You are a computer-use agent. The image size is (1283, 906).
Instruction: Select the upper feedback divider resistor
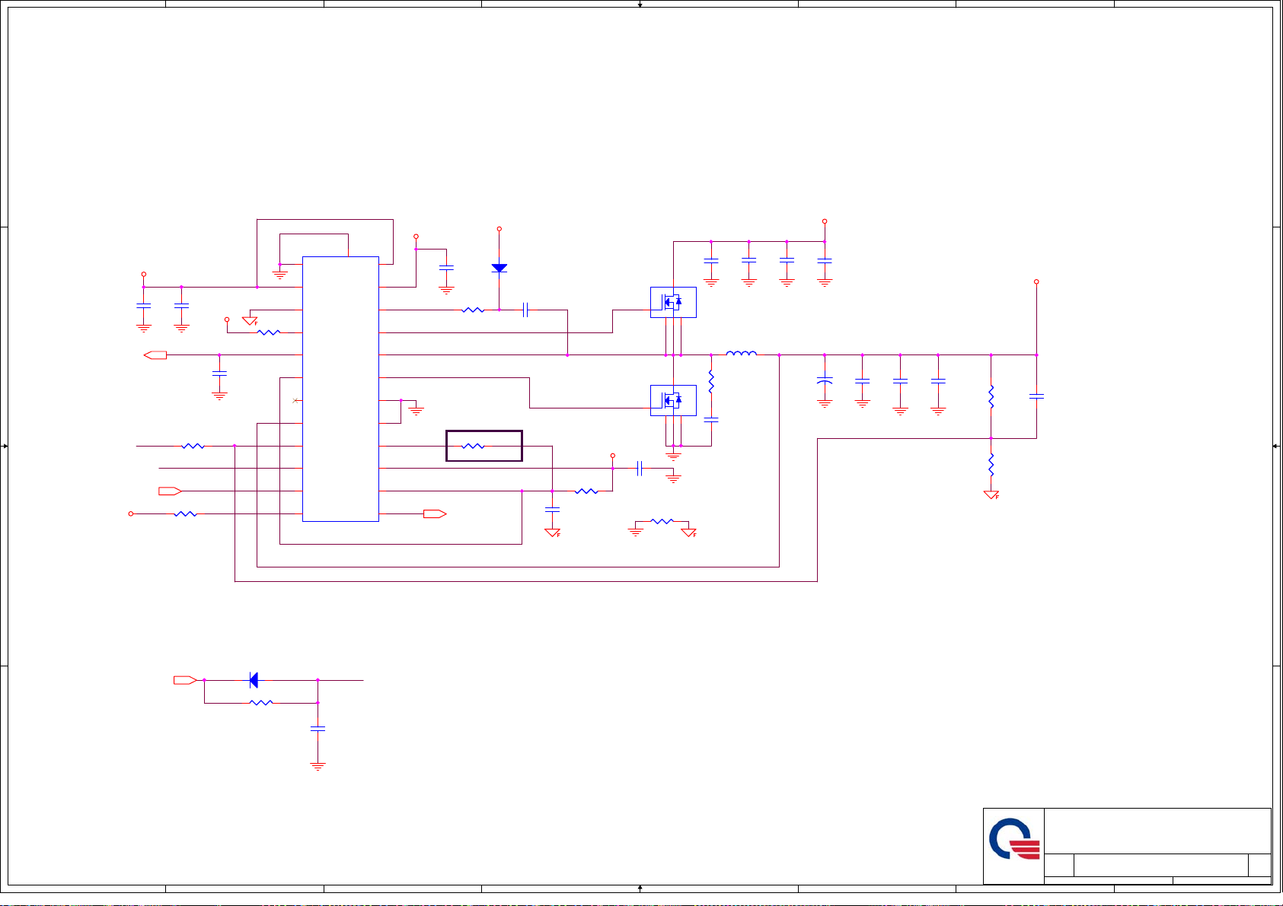pyautogui.click(x=991, y=397)
